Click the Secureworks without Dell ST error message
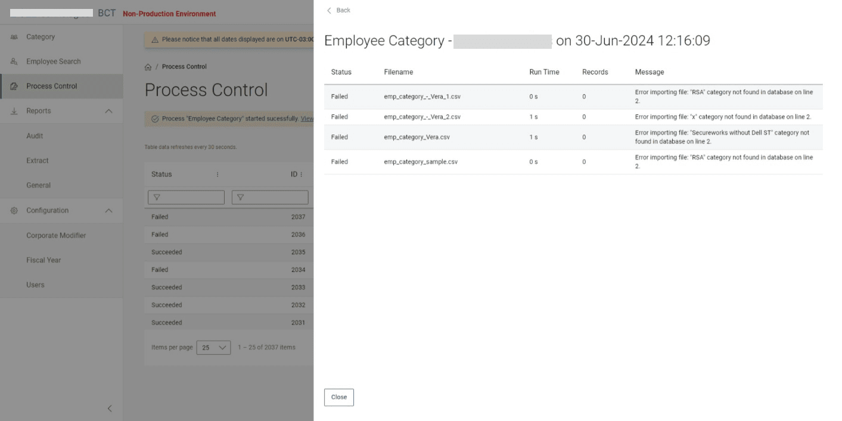 (x=722, y=137)
